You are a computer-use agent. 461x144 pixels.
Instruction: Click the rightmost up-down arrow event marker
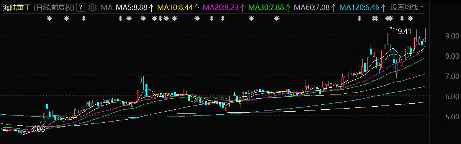402,18
